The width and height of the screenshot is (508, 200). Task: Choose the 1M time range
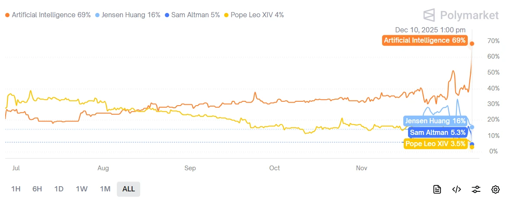[105, 189]
